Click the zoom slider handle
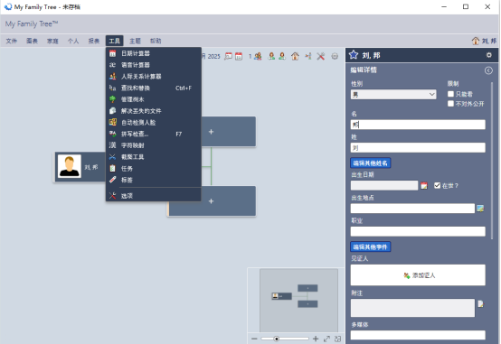Viewport: 501px width, 344px height. [277, 339]
